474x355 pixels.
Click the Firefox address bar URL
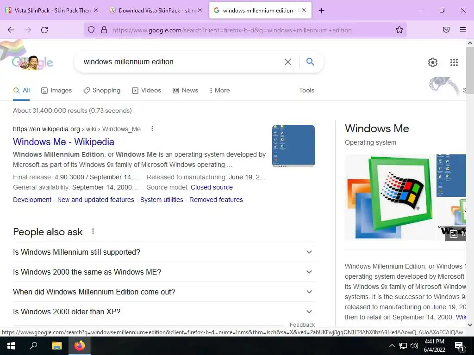[x=232, y=30]
